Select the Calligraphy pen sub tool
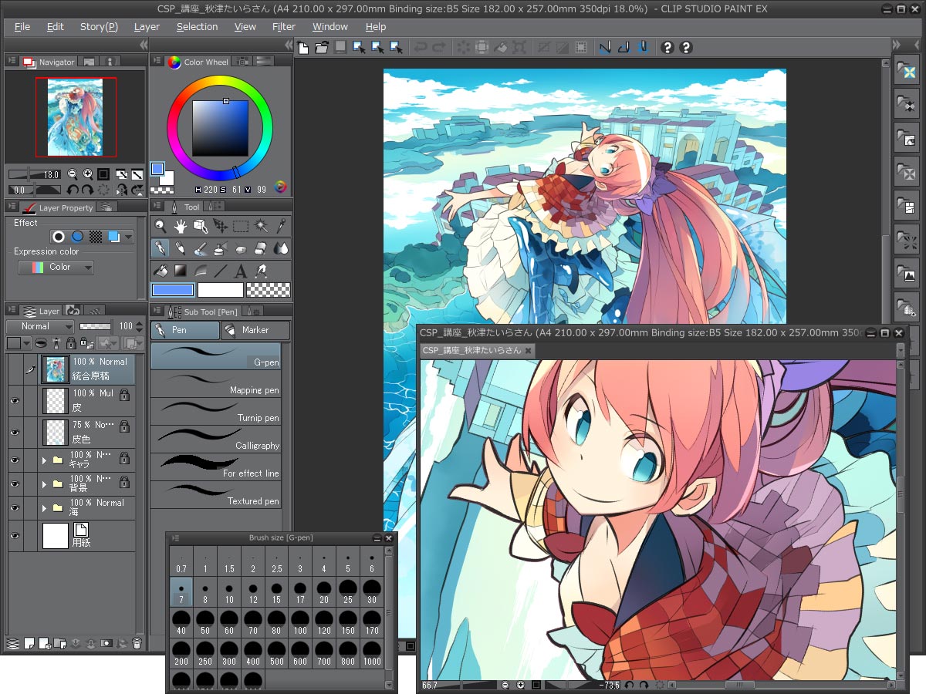This screenshot has width=926, height=694. coord(215,439)
